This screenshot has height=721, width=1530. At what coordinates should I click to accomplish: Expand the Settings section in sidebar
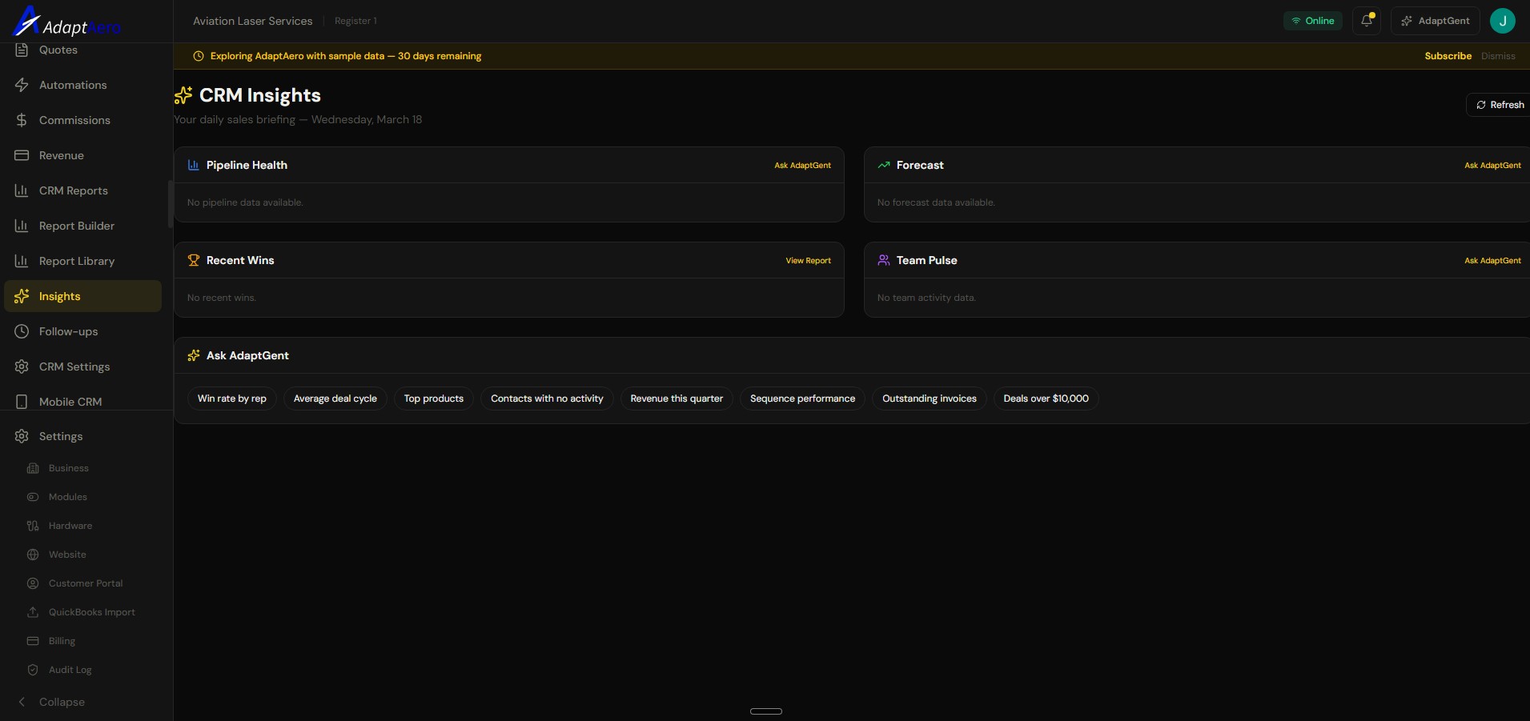(x=61, y=436)
